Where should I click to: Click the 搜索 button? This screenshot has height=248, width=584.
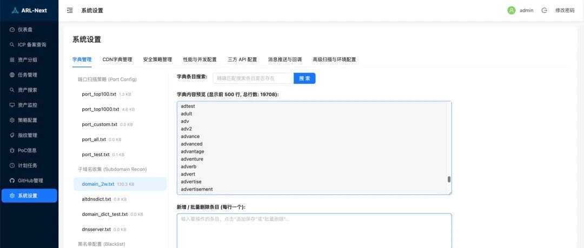(304, 78)
